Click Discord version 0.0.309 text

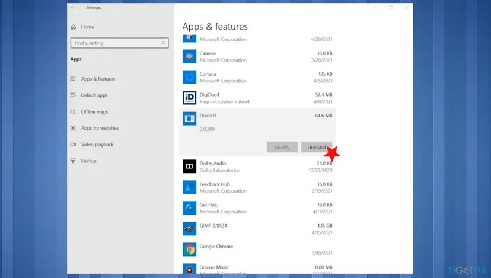(x=207, y=129)
